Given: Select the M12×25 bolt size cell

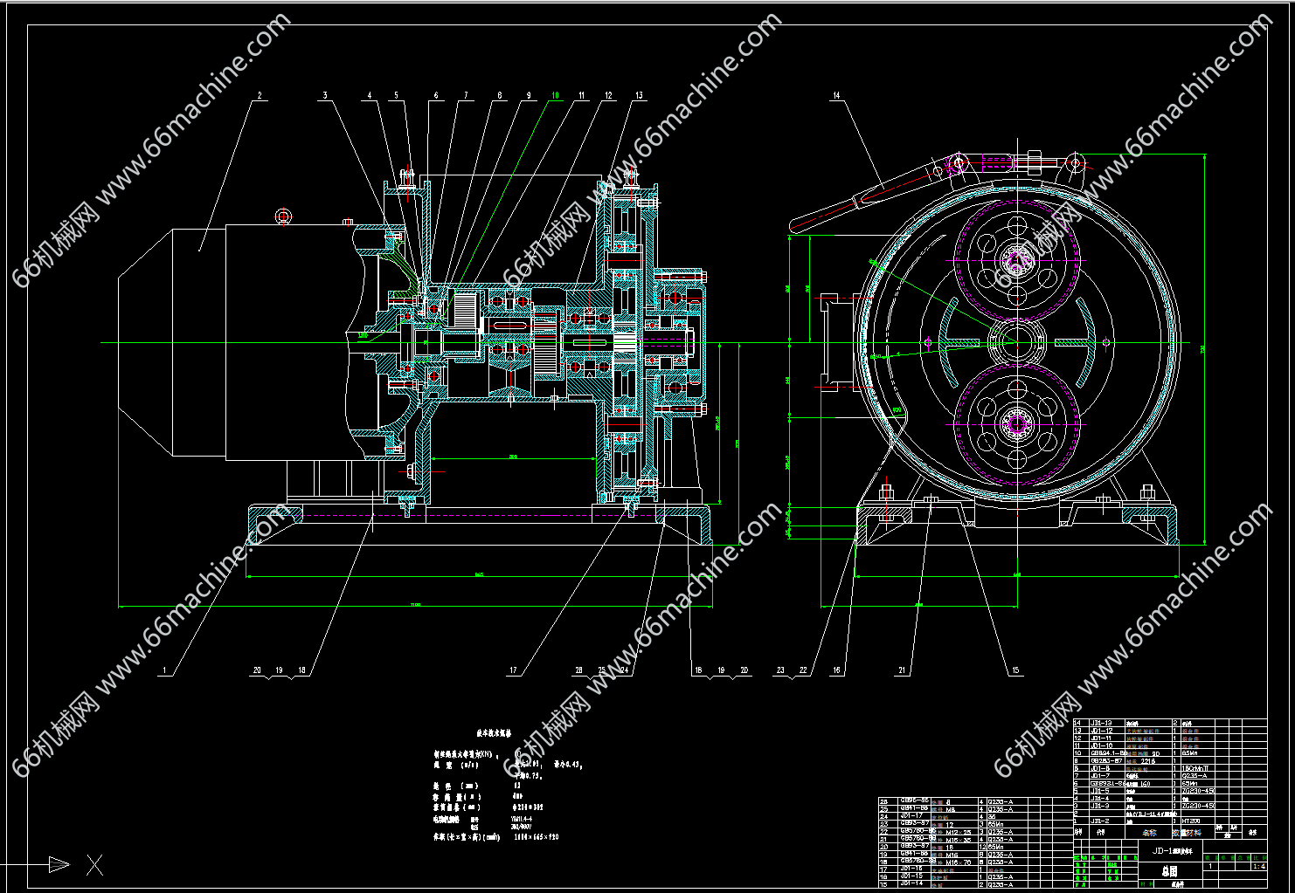Looking at the screenshot, I should pyautogui.click(x=959, y=833).
